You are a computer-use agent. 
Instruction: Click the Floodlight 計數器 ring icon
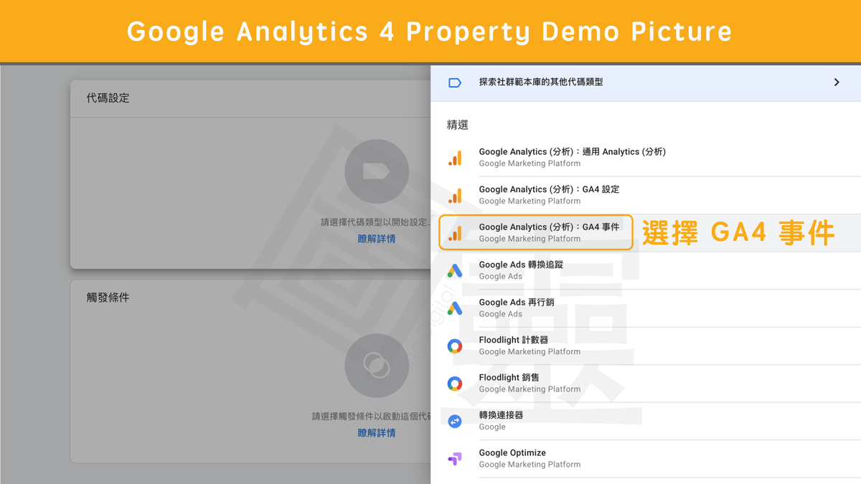coord(455,346)
